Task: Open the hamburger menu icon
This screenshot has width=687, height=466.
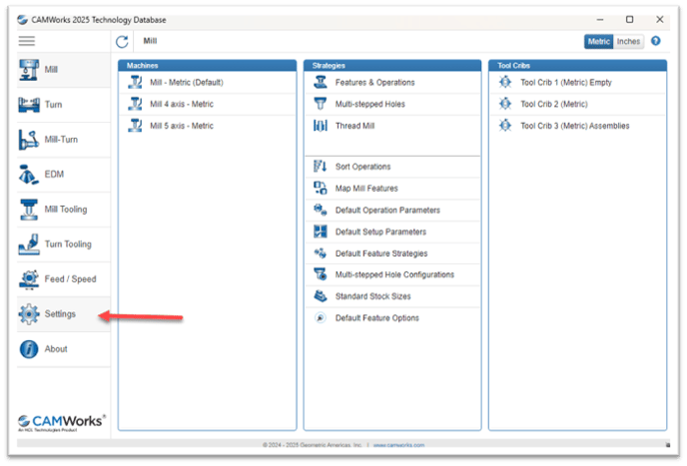Action: coord(27,41)
